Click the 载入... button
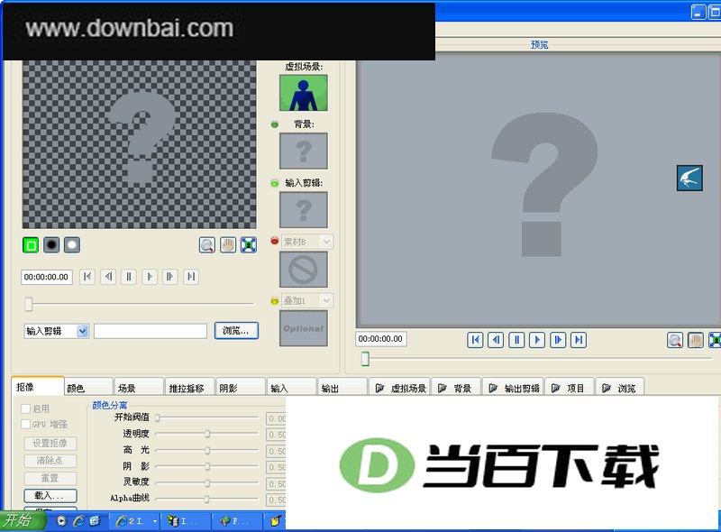Image resolution: width=721 pixels, height=532 pixels. tap(50, 496)
